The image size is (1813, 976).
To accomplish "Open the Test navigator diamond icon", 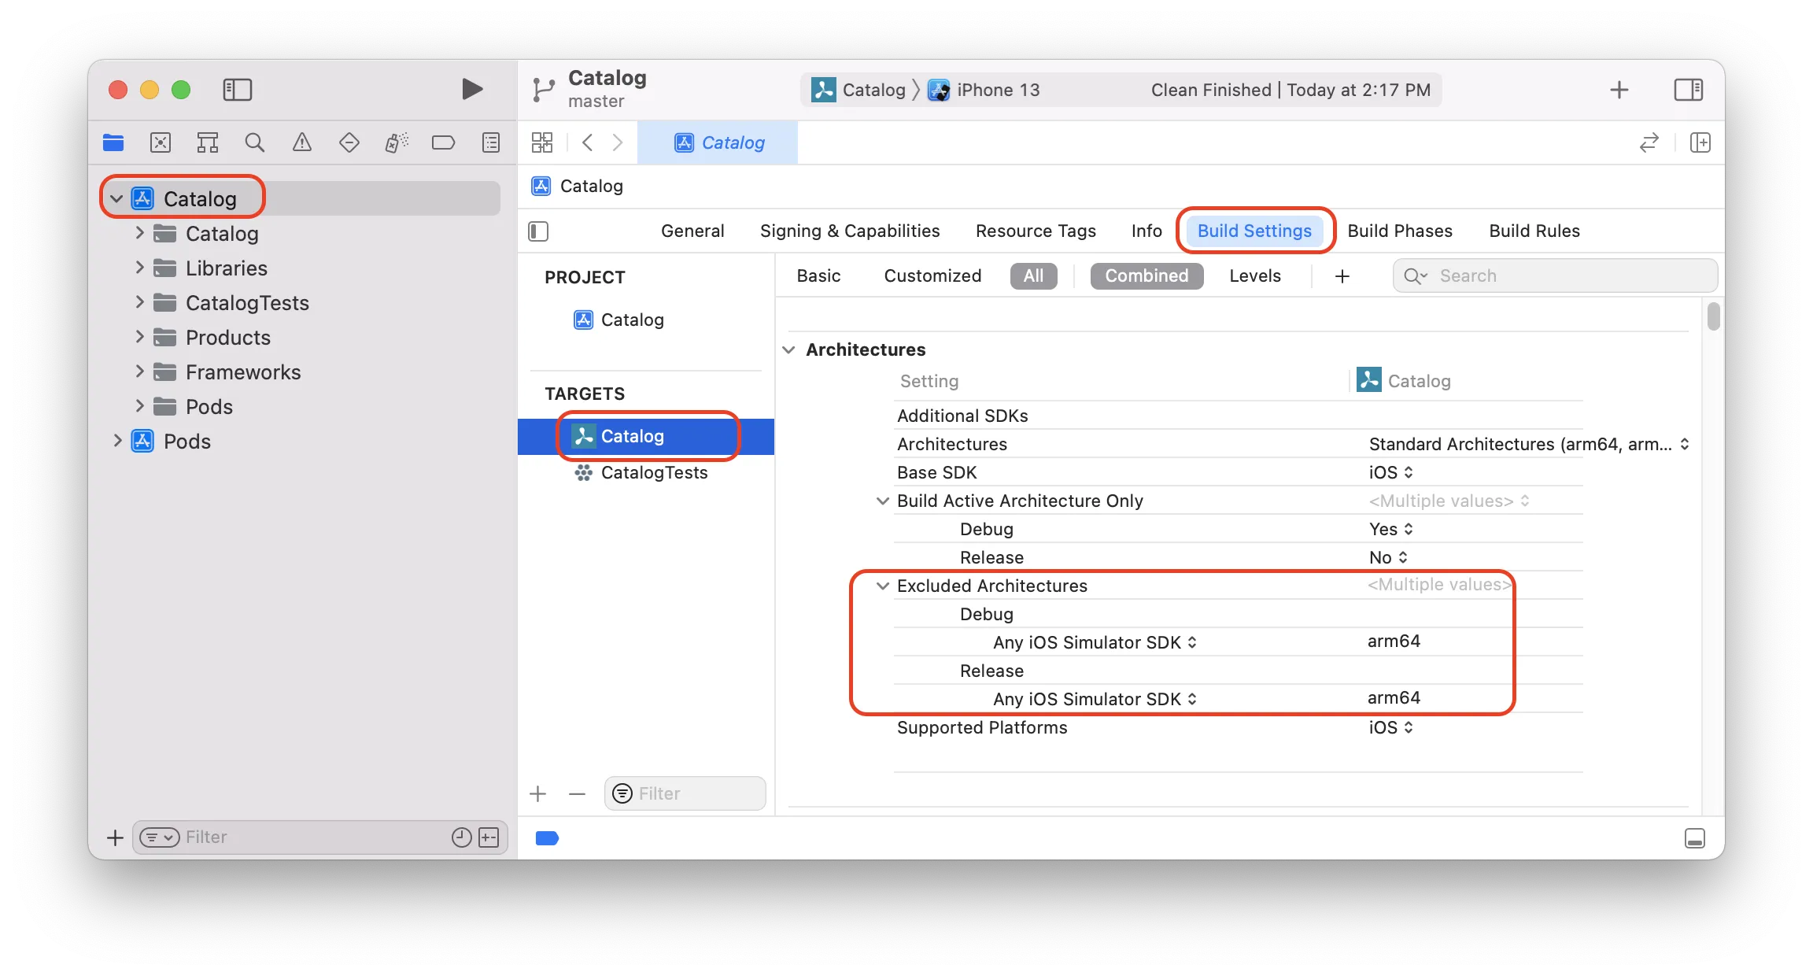I will point(349,142).
